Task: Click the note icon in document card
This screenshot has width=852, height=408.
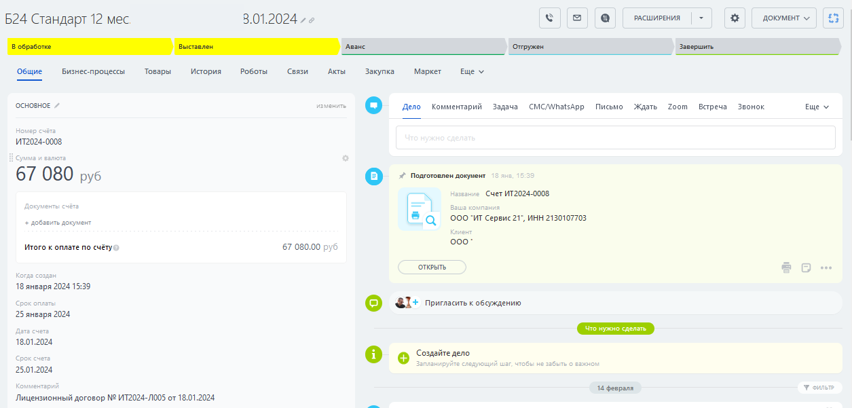Action: click(x=807, y=267)
